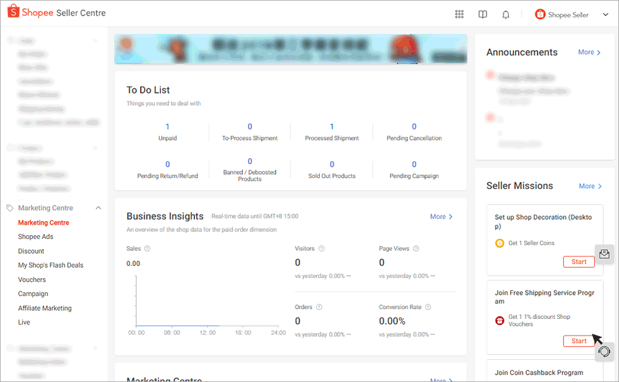
Task: Open the chat bubble icon at bottom right
Action: (x=604, y=352)
